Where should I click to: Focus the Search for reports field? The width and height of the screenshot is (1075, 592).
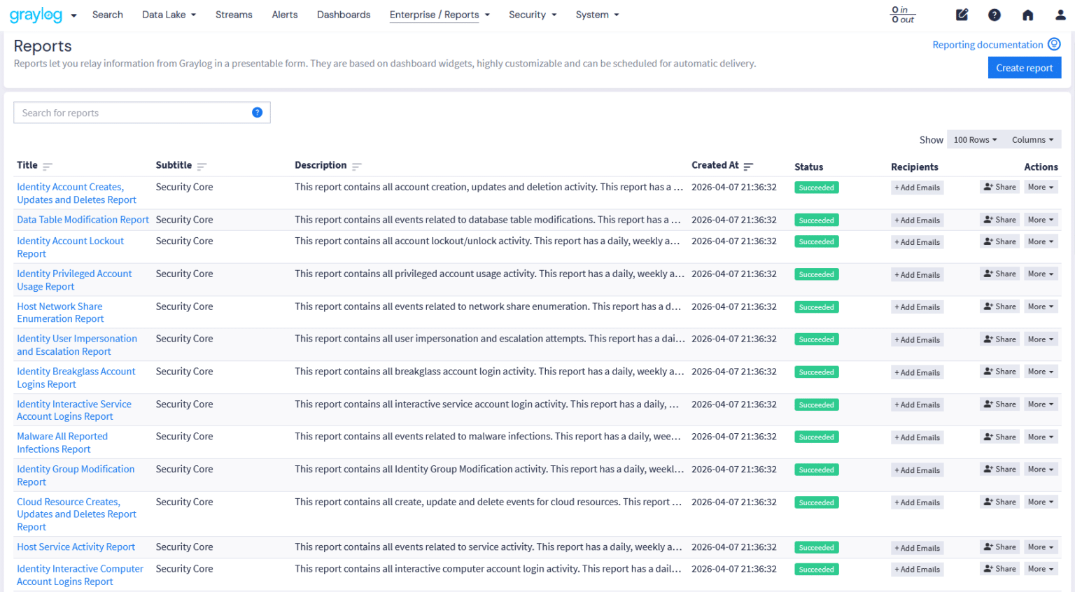click(x=142, y=113)
